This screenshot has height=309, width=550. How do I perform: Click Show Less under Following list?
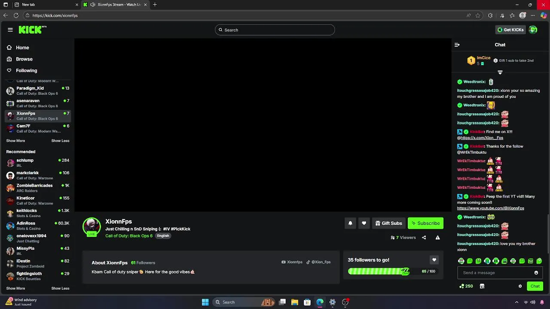click(60, 141)
